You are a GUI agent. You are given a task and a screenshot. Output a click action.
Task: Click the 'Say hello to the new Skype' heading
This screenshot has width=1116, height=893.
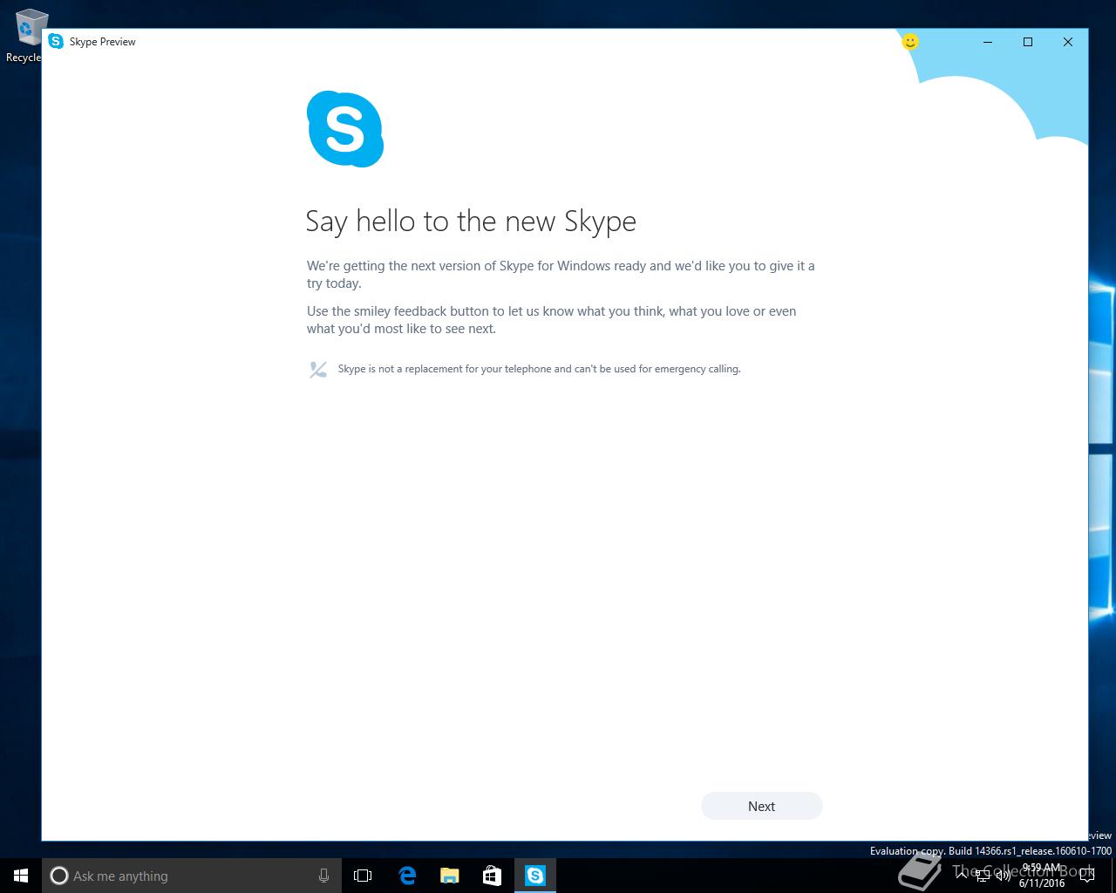click(x=471, y=222)
